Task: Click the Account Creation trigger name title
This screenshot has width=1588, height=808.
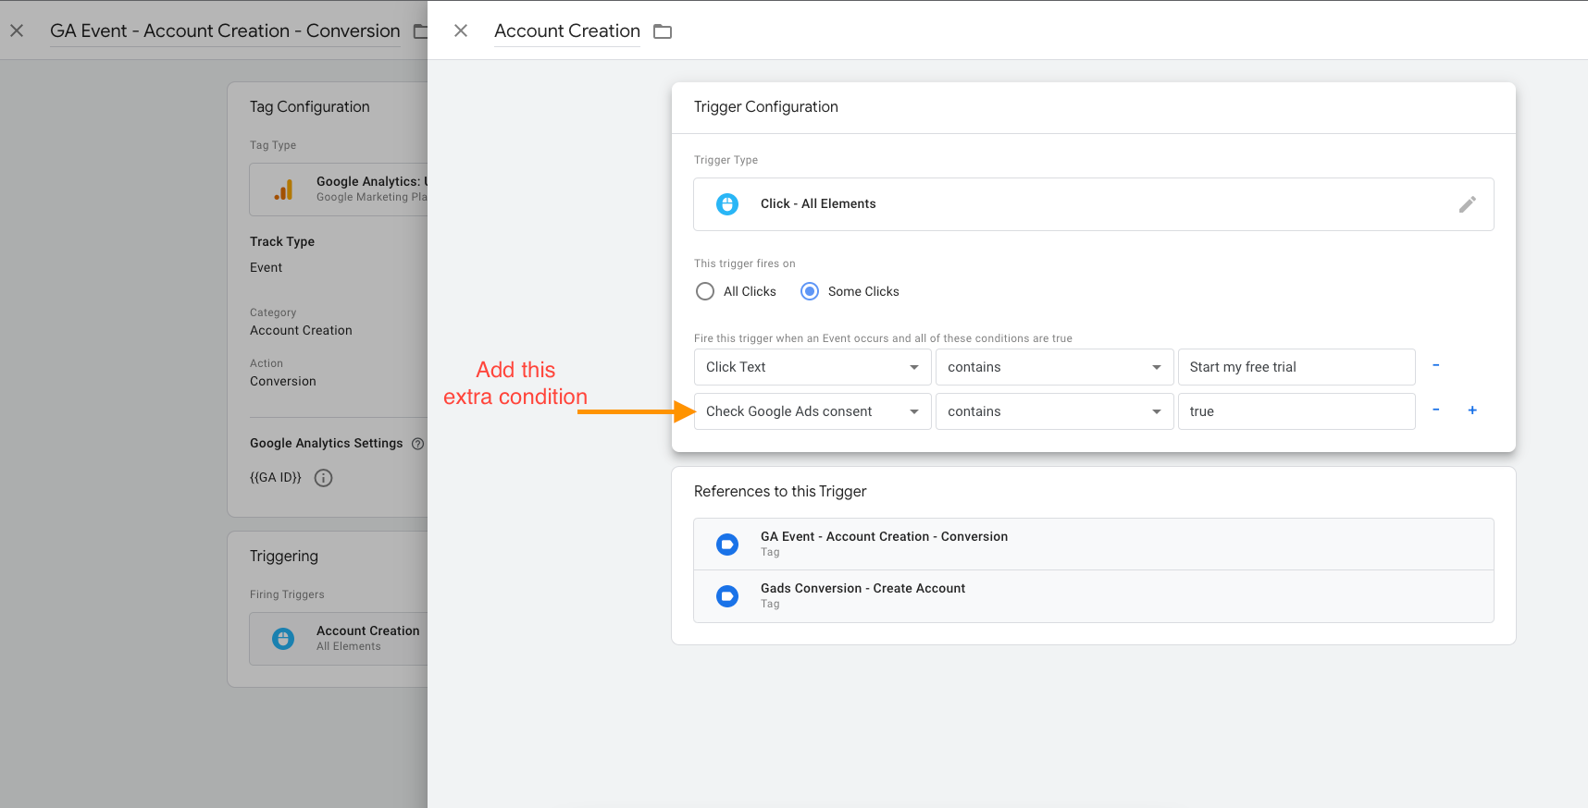Action: point(566,31)
